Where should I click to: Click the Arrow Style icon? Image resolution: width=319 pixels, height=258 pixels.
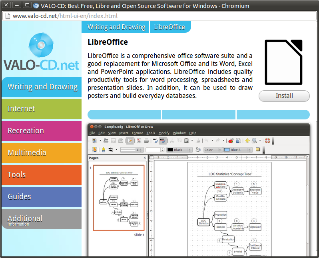[111, 150]
